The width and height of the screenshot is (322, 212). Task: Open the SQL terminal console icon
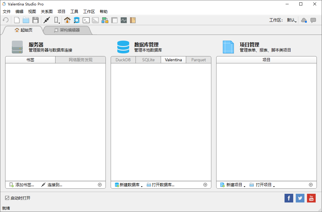click(x=86, y=20)
